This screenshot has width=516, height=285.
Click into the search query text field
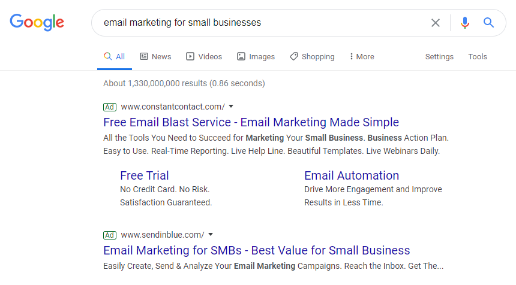(258, 23)
